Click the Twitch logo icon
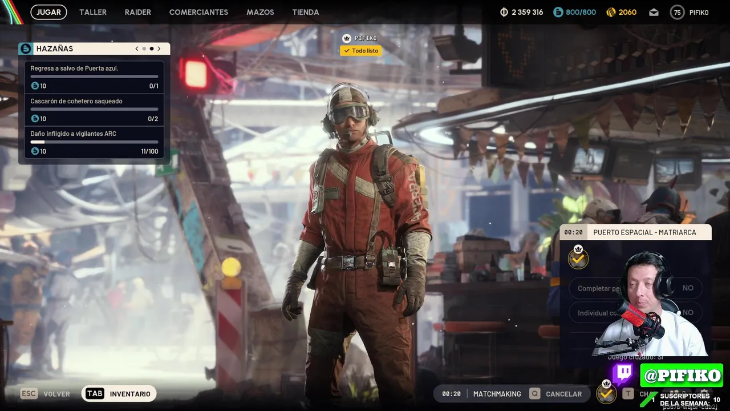This screenshot has width=730, height=411. point(624,374)
